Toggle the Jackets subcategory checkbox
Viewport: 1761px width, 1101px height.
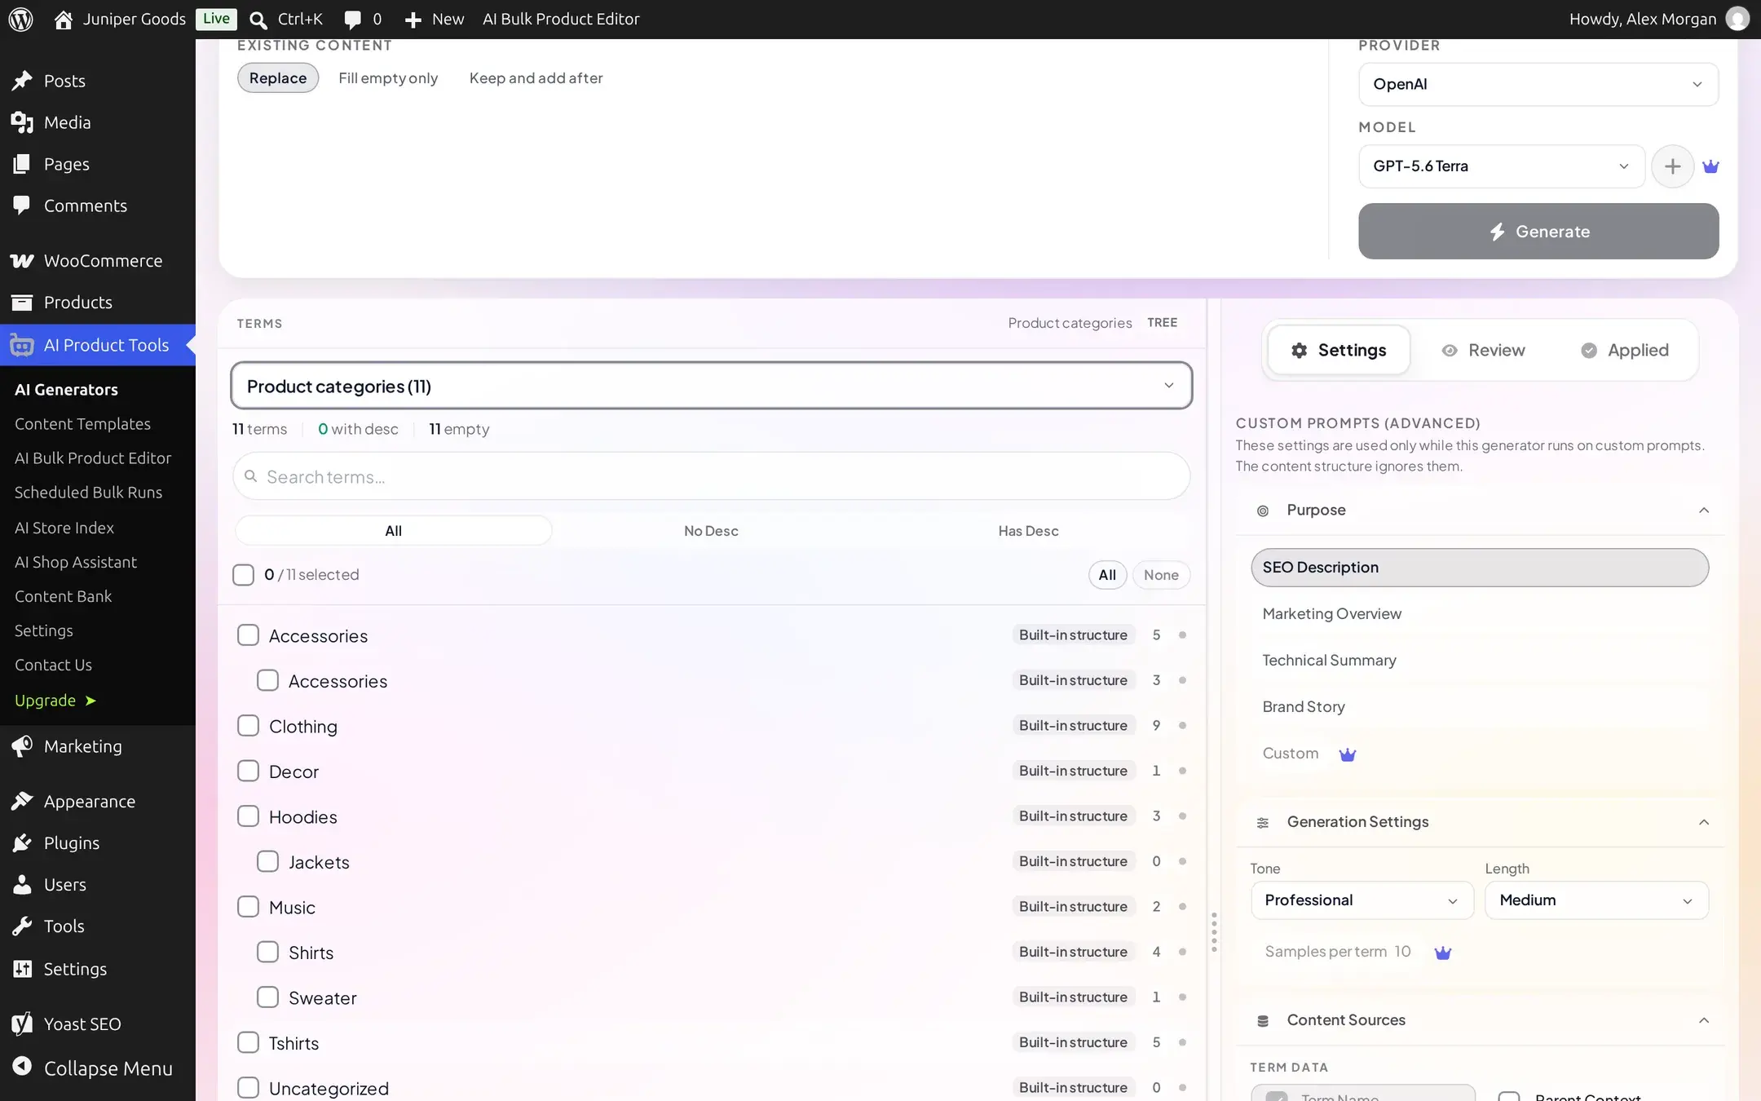pyautogui.click(x=267, y=861)
